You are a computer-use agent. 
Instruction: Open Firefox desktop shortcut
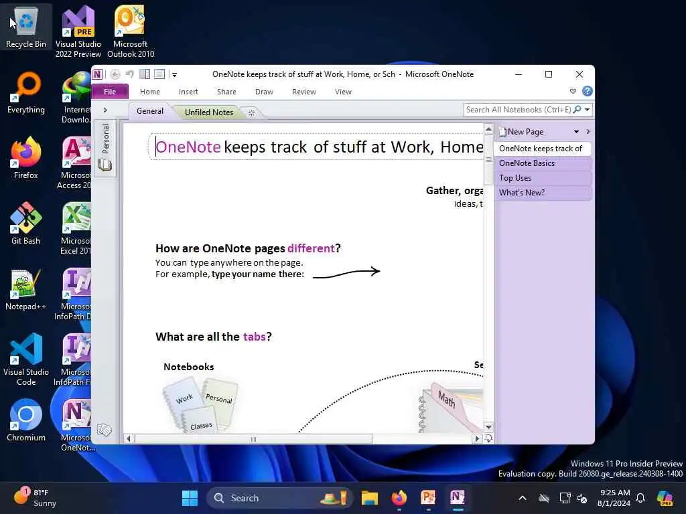pos(26,158)
